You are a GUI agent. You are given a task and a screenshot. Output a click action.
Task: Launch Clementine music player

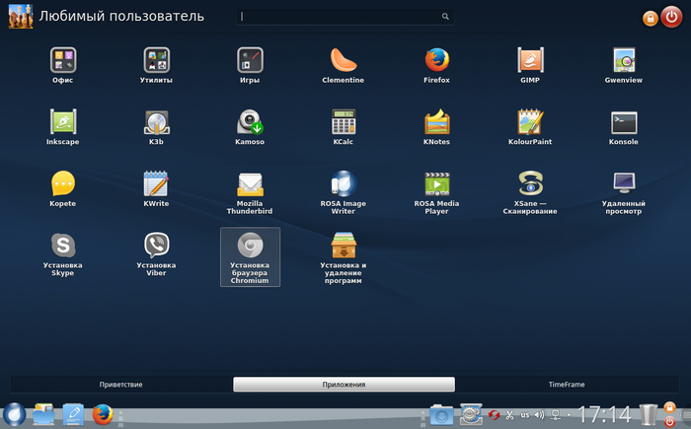(344, 61)
